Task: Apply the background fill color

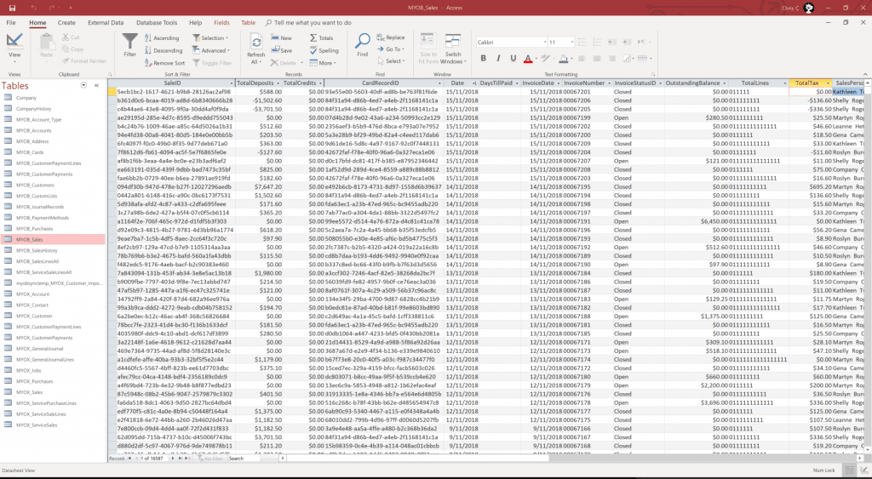Action: click(x=564, y=59)
